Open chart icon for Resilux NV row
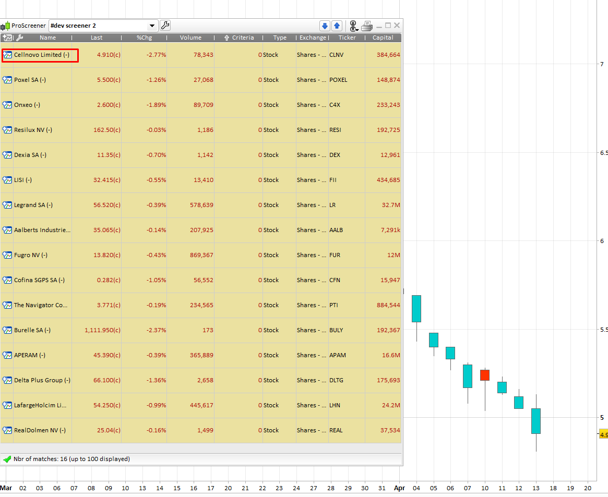This screenshot has width=608, height=497. pos(7,130)
